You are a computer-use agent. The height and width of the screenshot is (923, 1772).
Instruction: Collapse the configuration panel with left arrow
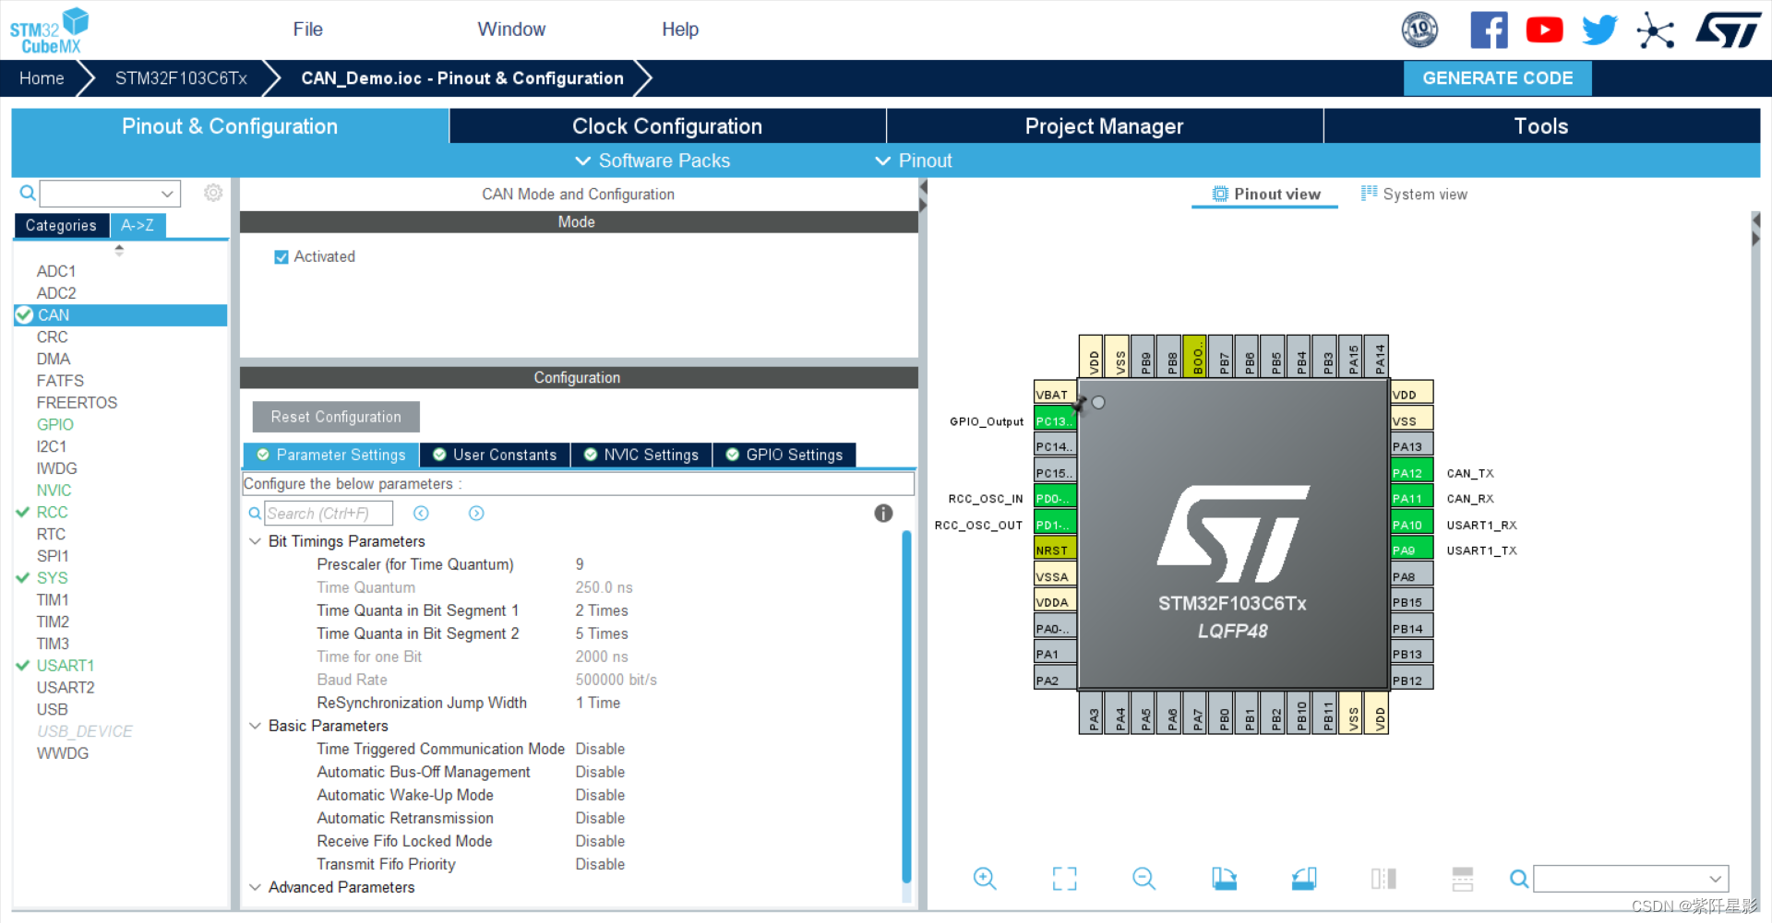(923, 187)
